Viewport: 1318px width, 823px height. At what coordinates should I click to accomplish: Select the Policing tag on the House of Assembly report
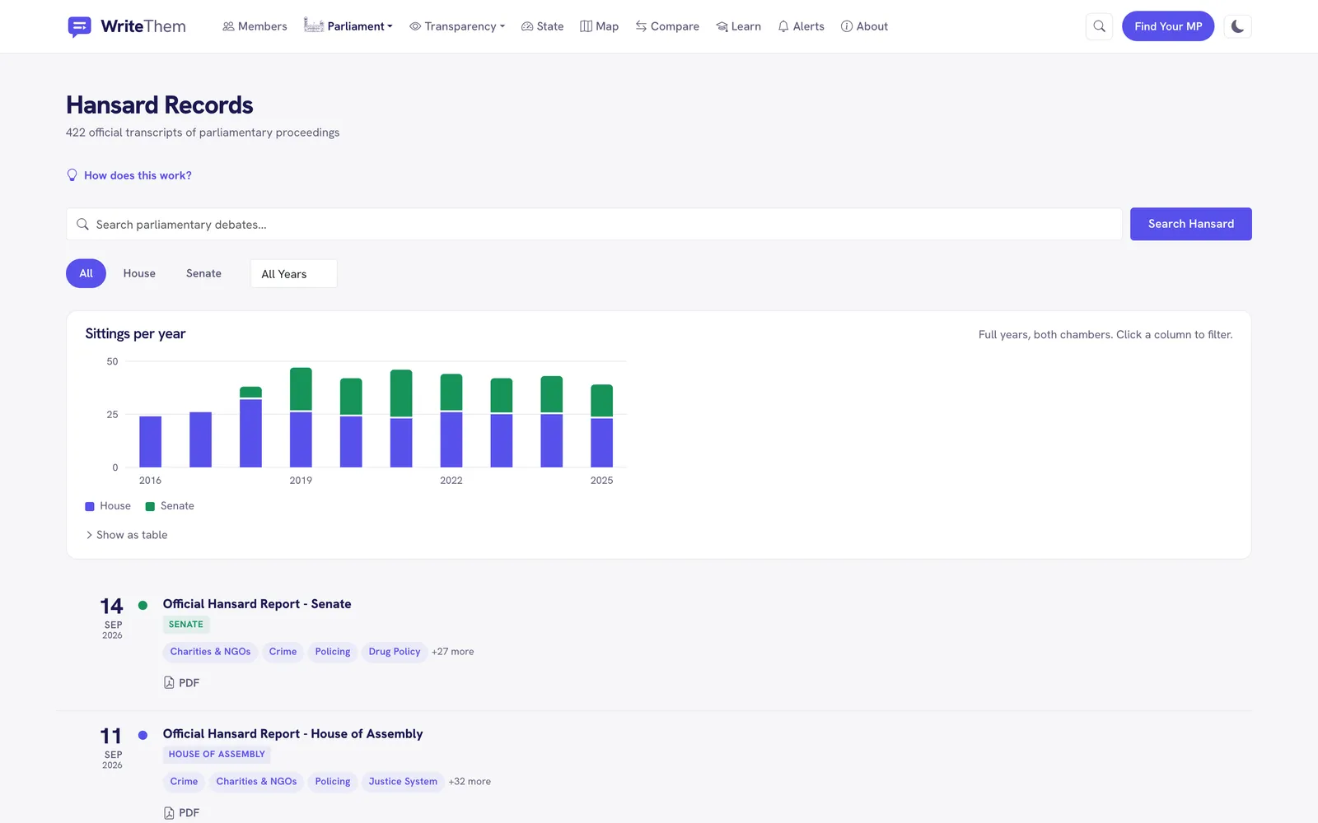(333, 782)
